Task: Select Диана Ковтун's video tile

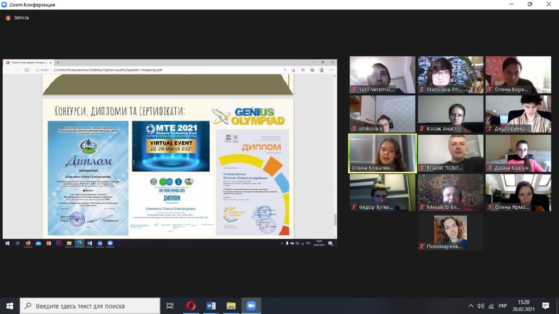Action: click(x=519, y=153)
